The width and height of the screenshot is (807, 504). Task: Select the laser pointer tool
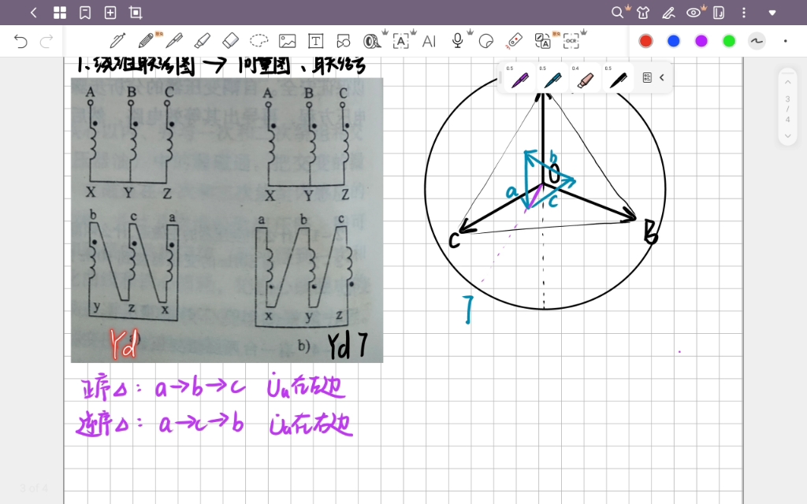click(x=514, y=41)
